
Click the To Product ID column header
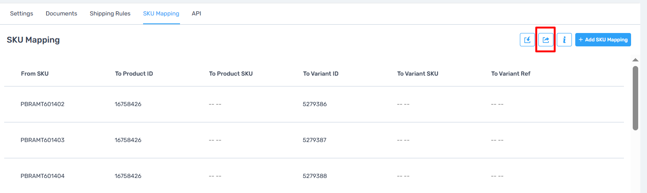tap(134, 74)
